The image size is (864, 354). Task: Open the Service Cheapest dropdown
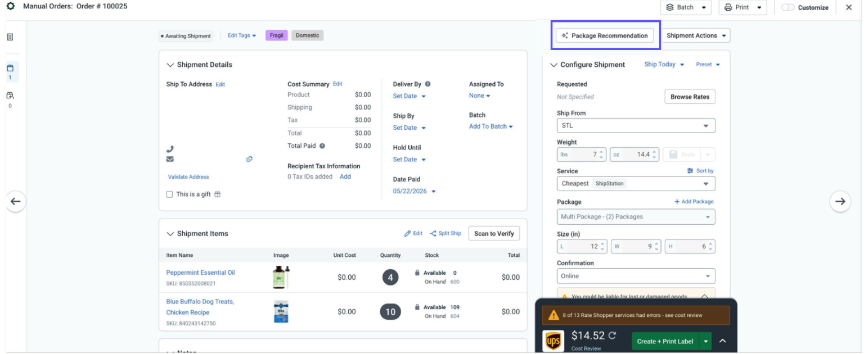pos(636,184)
